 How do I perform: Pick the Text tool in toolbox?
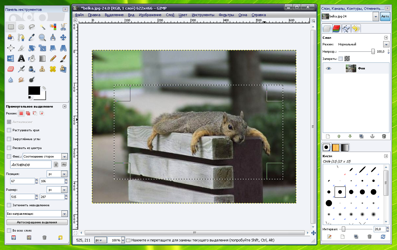pos(21,59)
